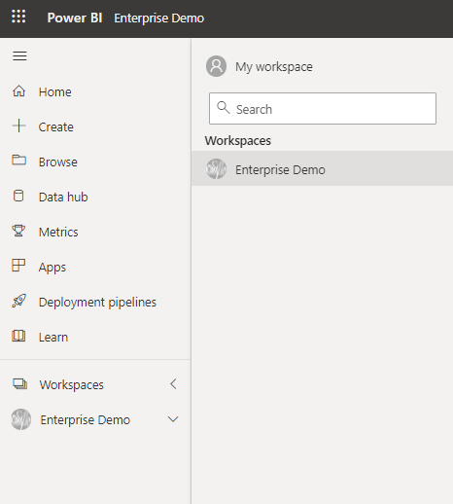The width and height of the screenshot is (453, 504).
Task: Click Enterprise Demo in the top header
Action: pyautogui.click(x=159, y=18)
